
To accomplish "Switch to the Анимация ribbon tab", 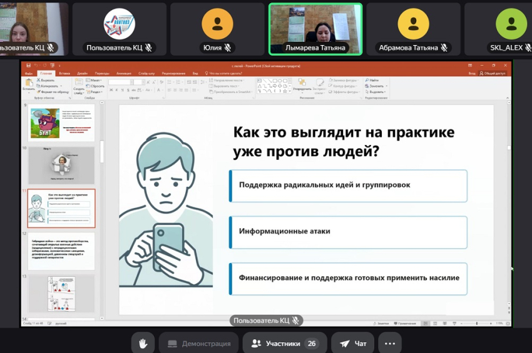I will click(x=124, y=73).
